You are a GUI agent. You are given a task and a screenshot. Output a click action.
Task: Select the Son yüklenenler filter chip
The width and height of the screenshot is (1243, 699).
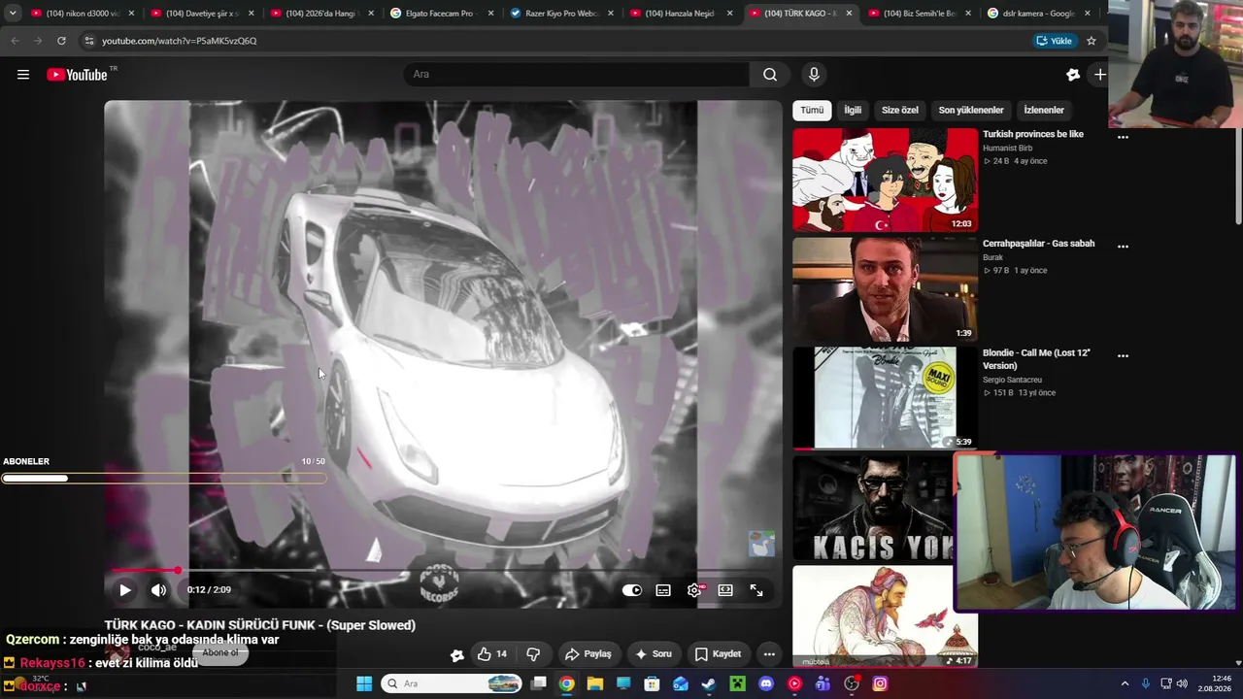point(971,110)
